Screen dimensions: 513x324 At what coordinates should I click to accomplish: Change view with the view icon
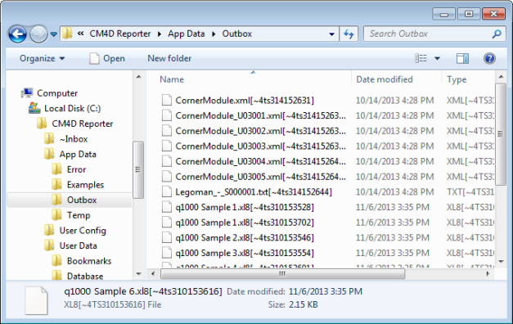tap(421, 58)
